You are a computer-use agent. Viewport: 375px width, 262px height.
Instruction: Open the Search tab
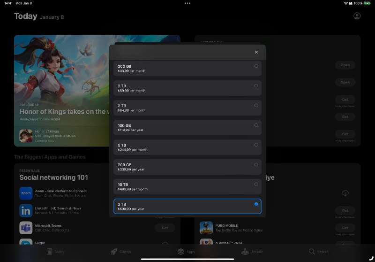tap(318, 252)
